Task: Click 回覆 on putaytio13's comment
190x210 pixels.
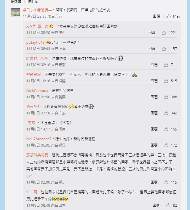Action: (152, 49)
